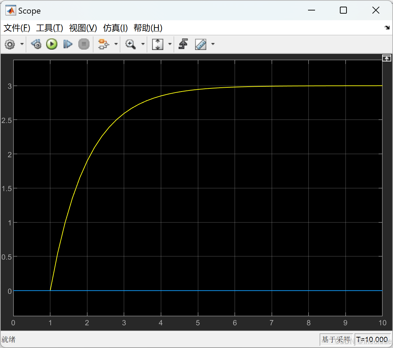The width and height of the screenshot is (393, 348).
Task: Close the Scope window
Action: pyautogui.click(x=376, y=10)
